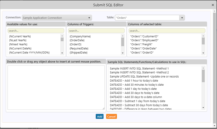Click search box under Columns of Triggers
The image size is (217, 129).
[x=96, y=31]
